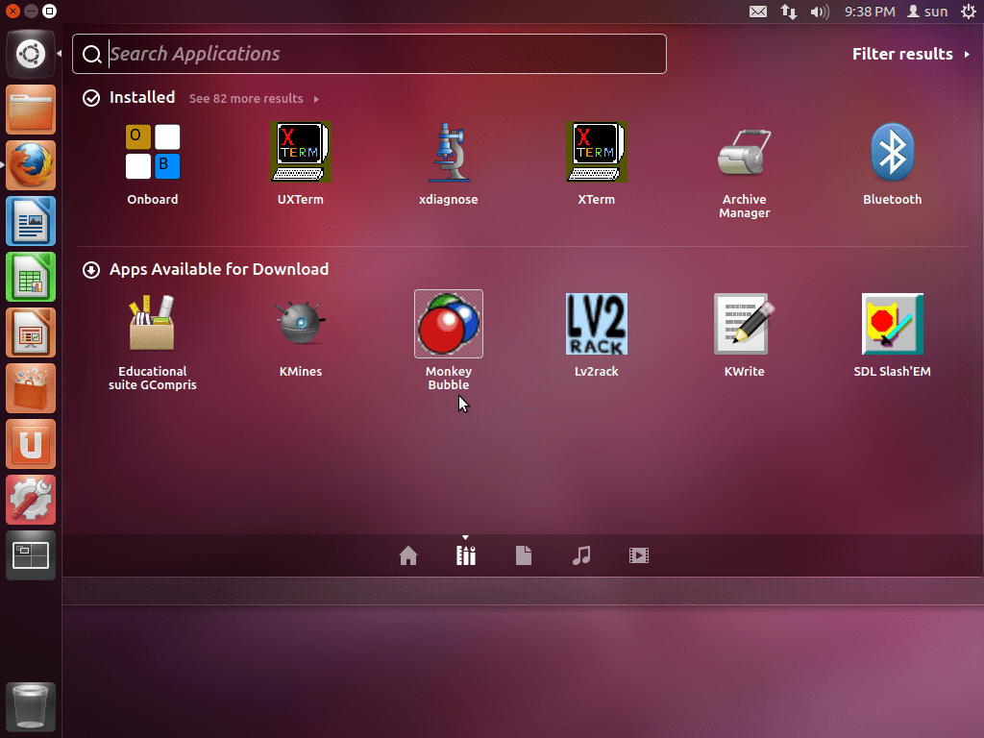The height and width of the screenshot is (738, 984).
Task: Switch to Home lens
Action: pos(408,555)
